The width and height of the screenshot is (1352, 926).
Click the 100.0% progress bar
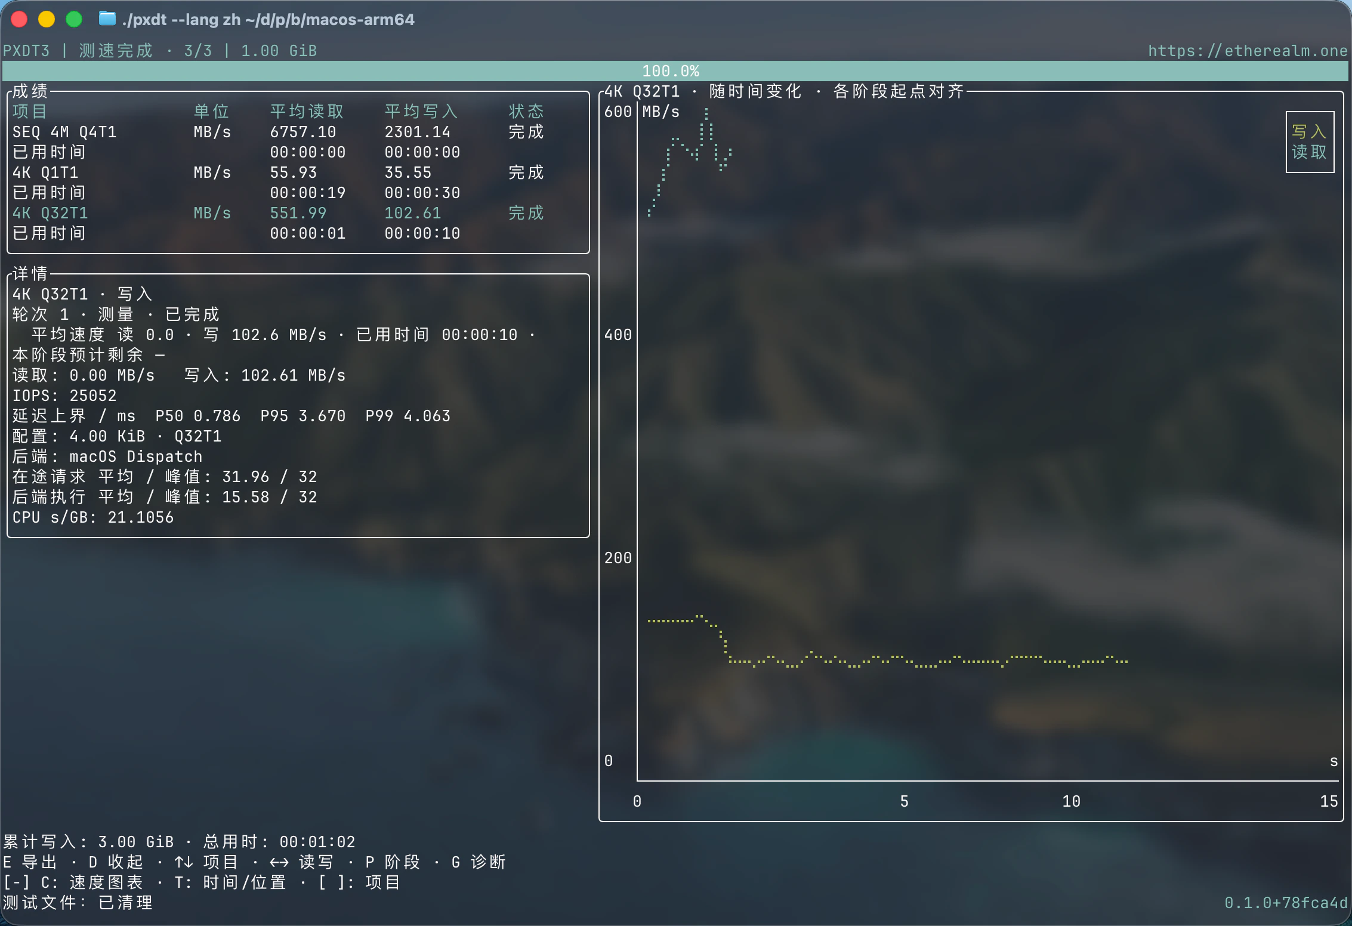point(675,71)
